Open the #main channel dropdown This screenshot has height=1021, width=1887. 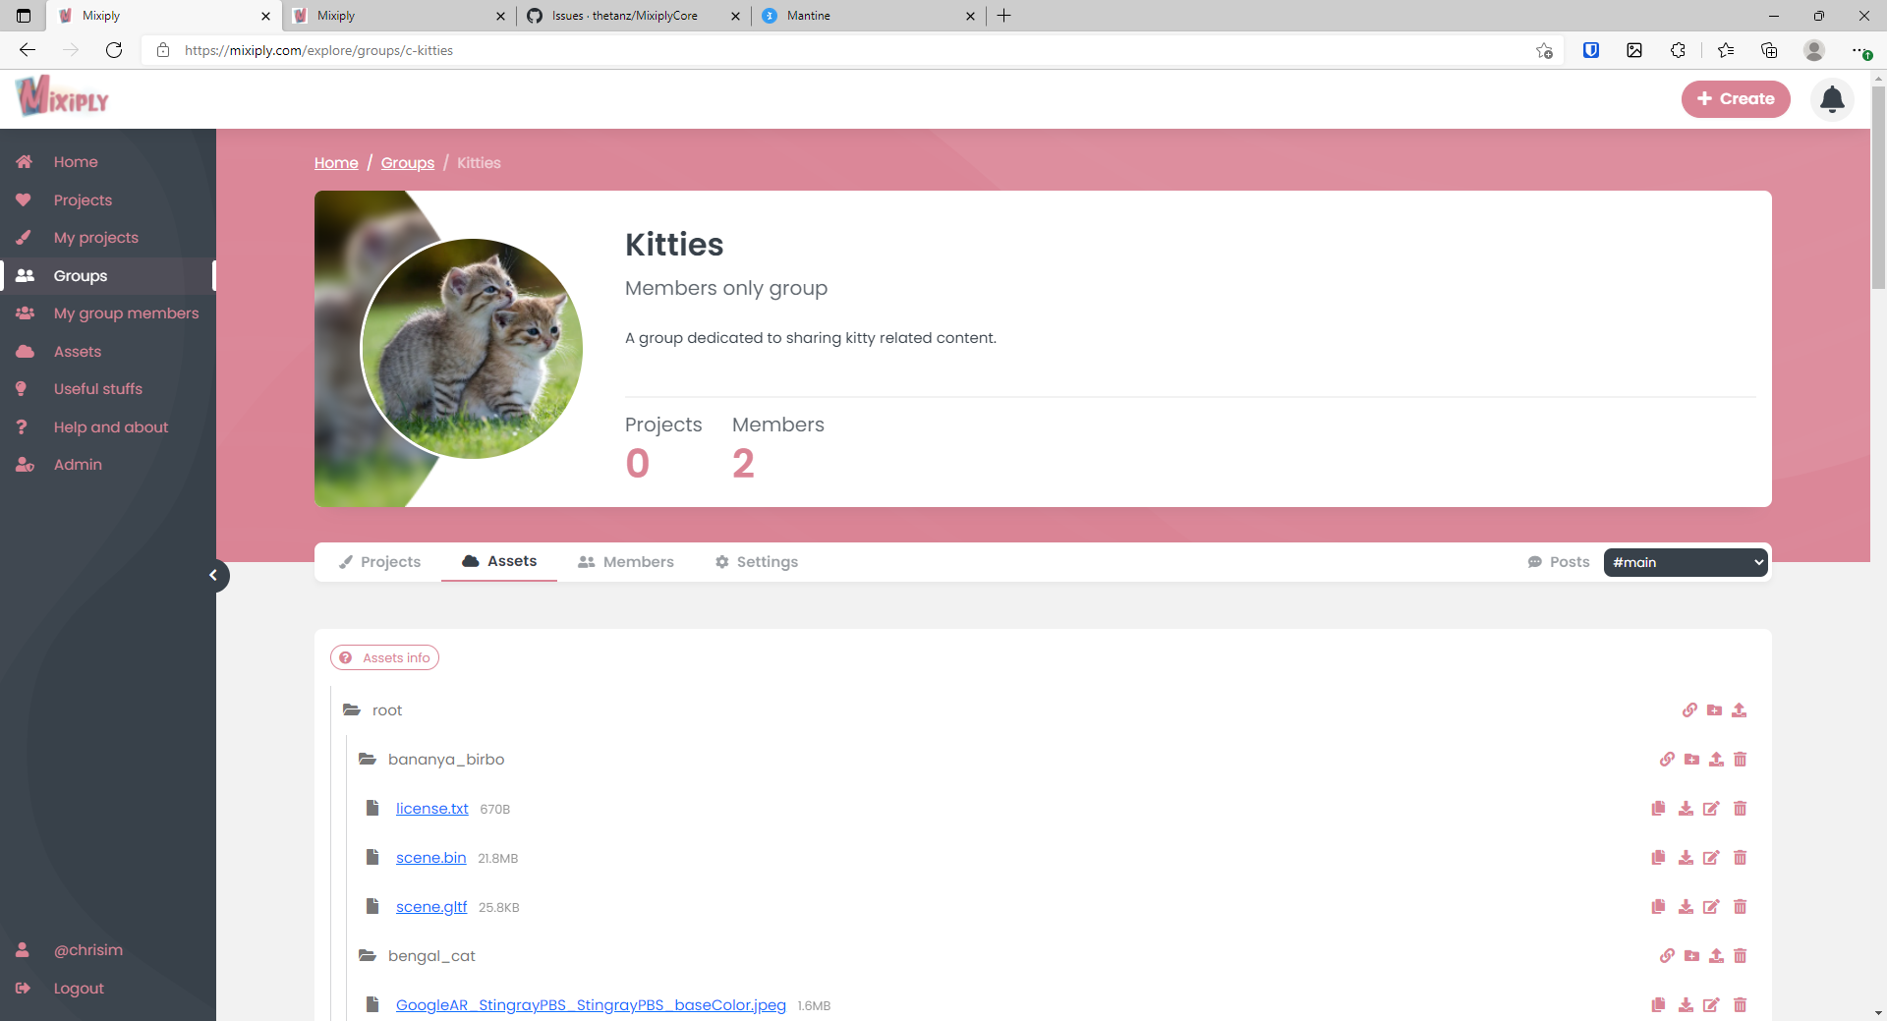[1686, 562]
